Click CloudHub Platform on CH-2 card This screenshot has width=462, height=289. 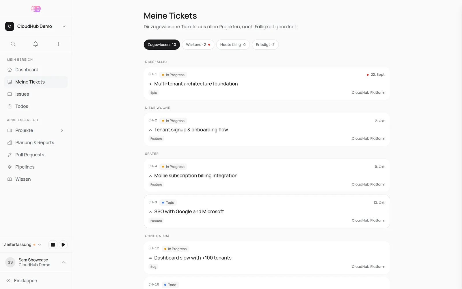point(368,138)
